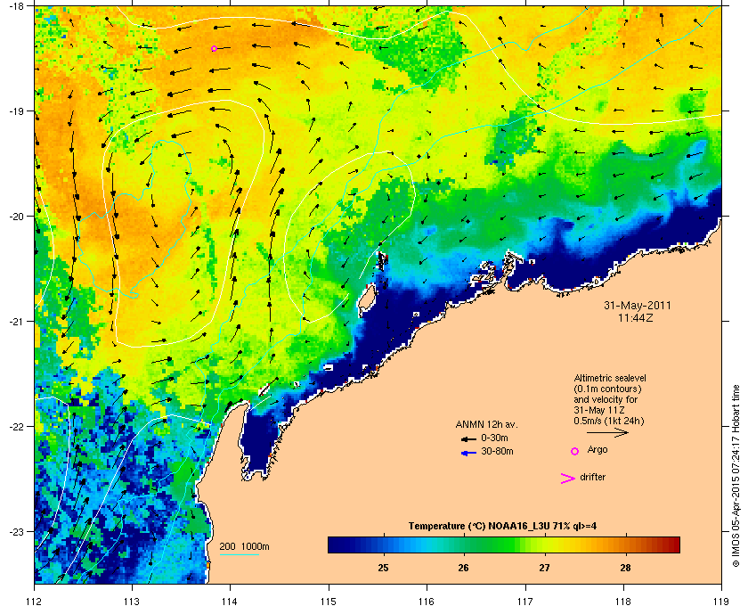Click the longitude axis label '116'
Viewport: 748px width, 606px height.
point(427,602)
